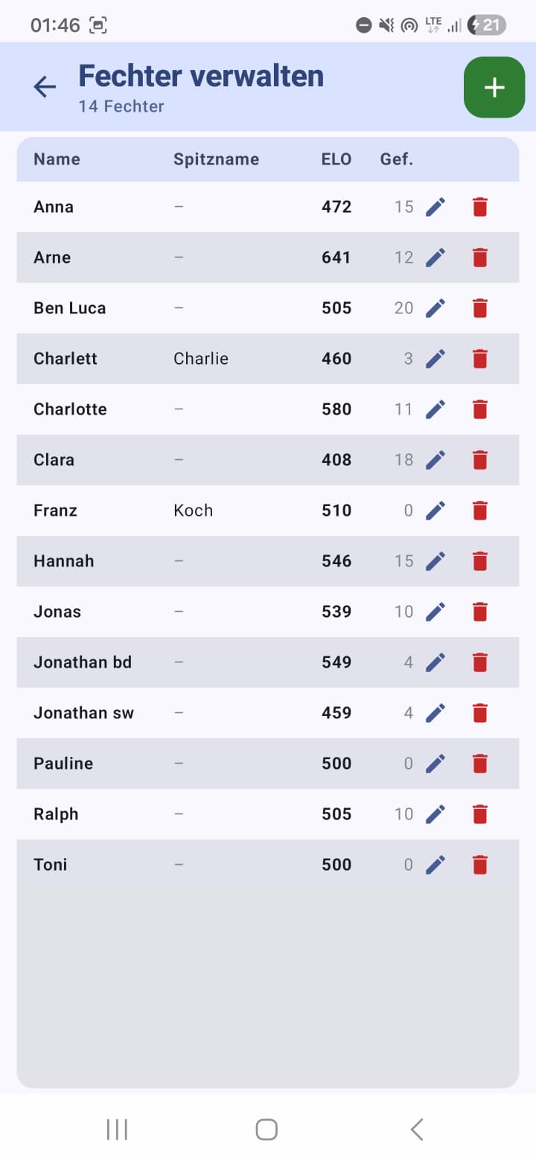Edit Pauline's record via the pencil icon
This screenshot has width=536, height=1161.
point(435,764)
